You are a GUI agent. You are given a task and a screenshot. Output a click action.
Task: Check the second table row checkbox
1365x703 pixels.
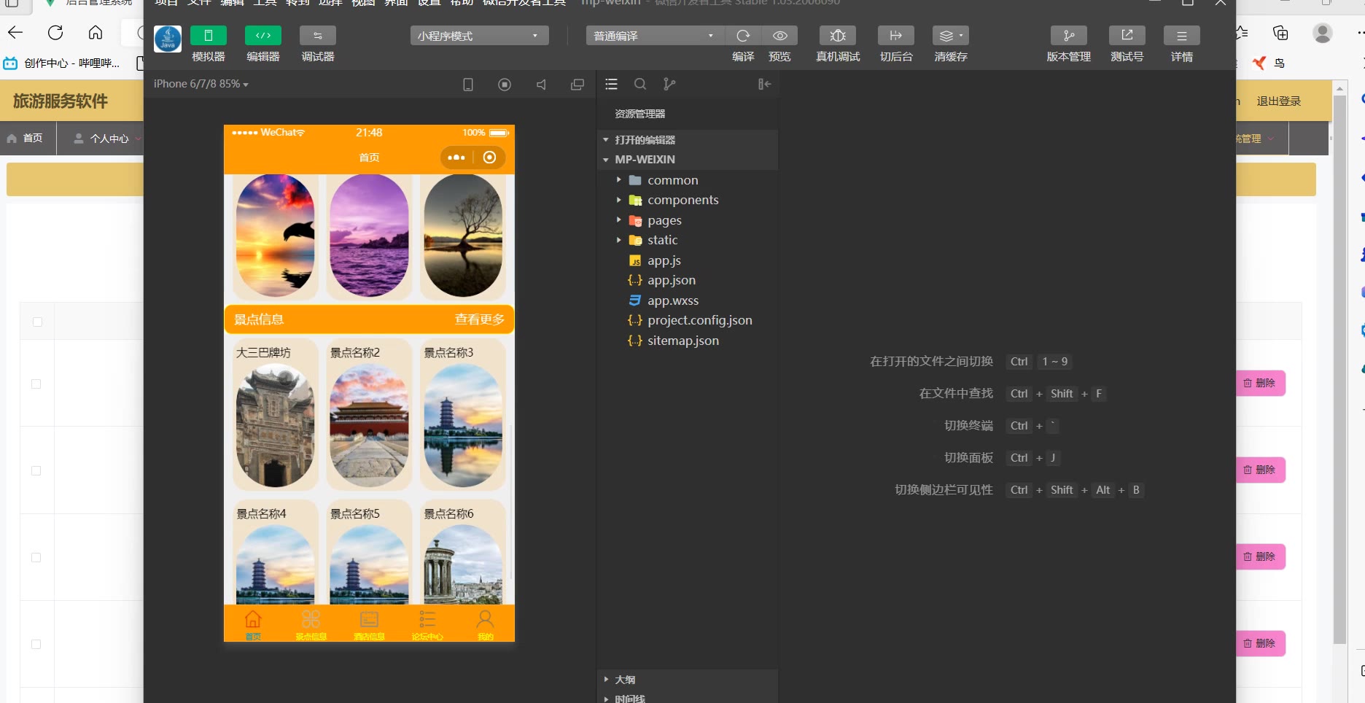(x=36, y=470)
